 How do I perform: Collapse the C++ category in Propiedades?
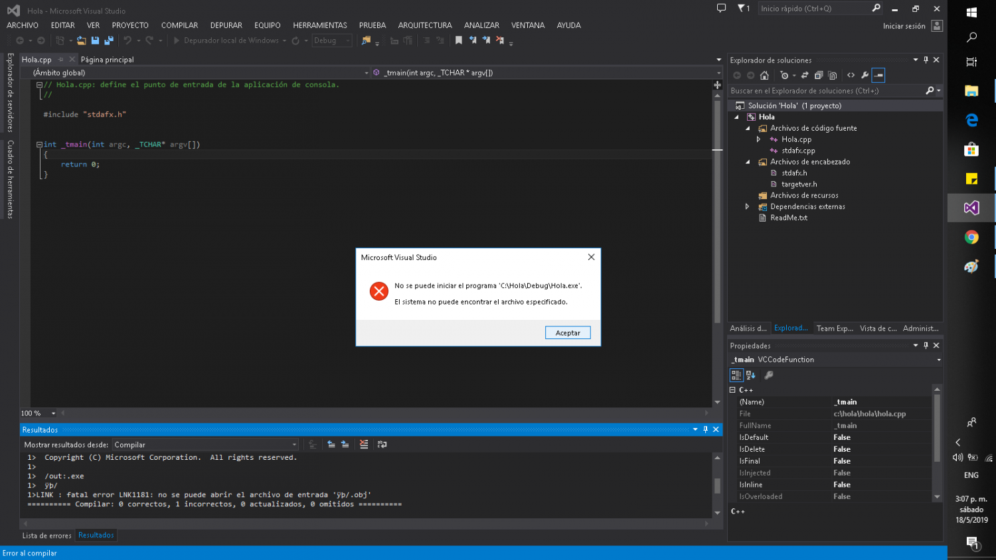732,390
